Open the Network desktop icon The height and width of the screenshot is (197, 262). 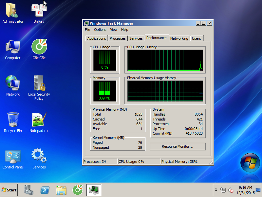click(13, 86)
